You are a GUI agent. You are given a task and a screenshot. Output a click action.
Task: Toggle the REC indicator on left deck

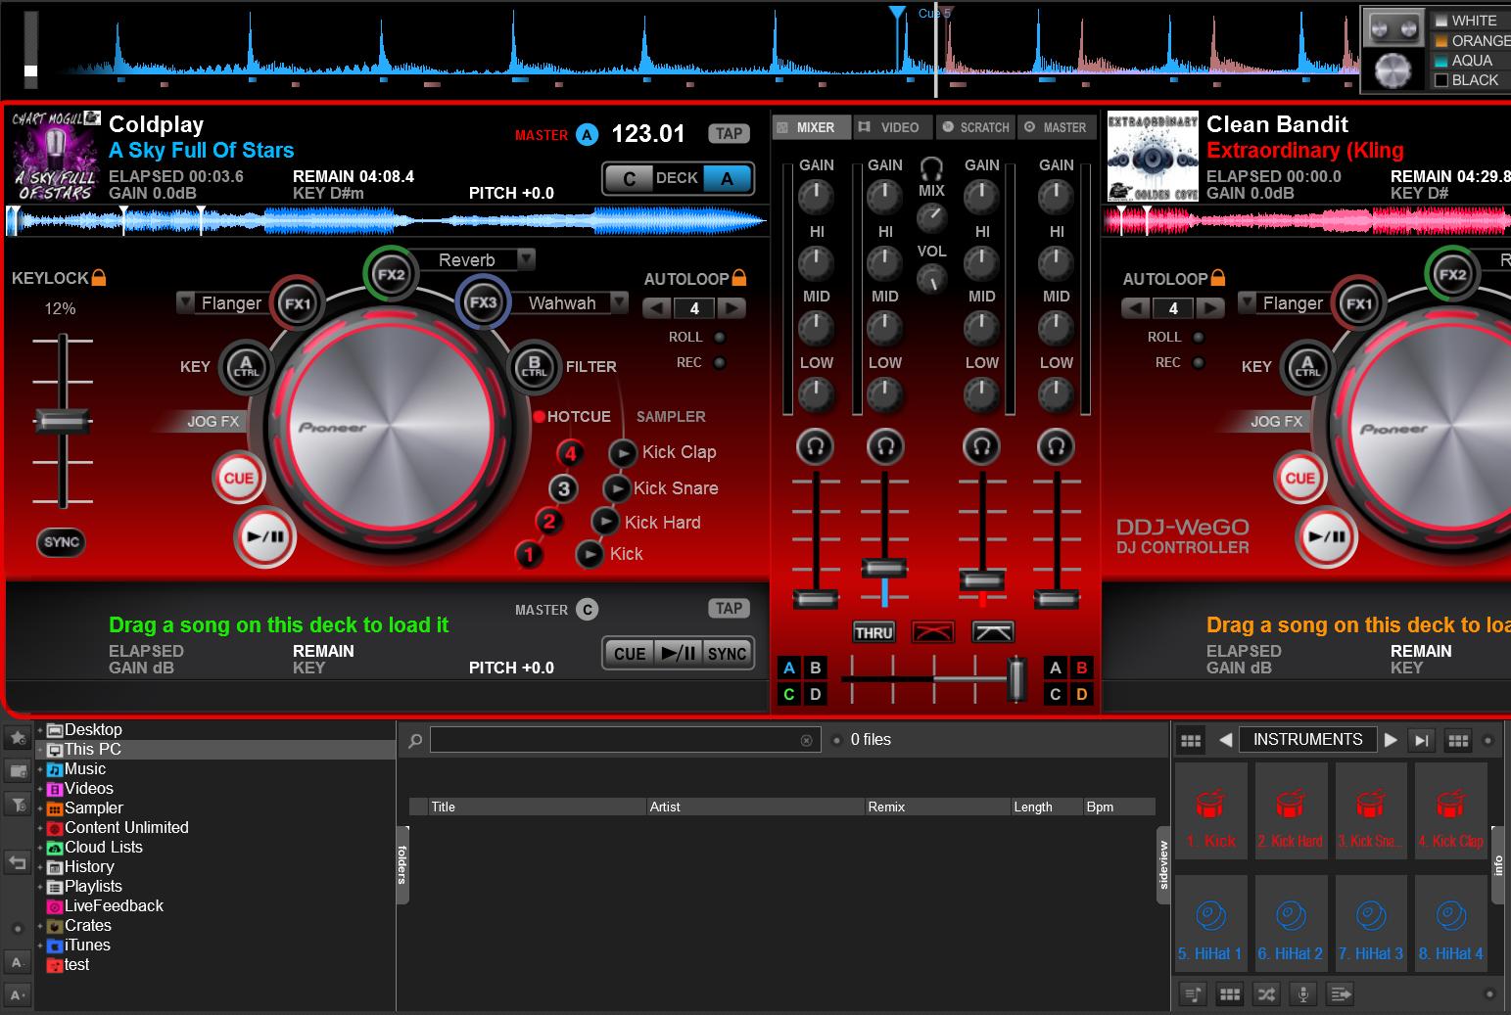[x=720, y=362]
